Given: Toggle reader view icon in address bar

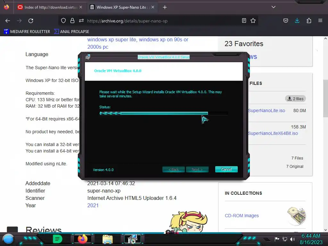Looking at the screenshot, I should pos(244,20).
